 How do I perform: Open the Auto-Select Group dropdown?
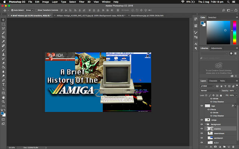point(29,10)
